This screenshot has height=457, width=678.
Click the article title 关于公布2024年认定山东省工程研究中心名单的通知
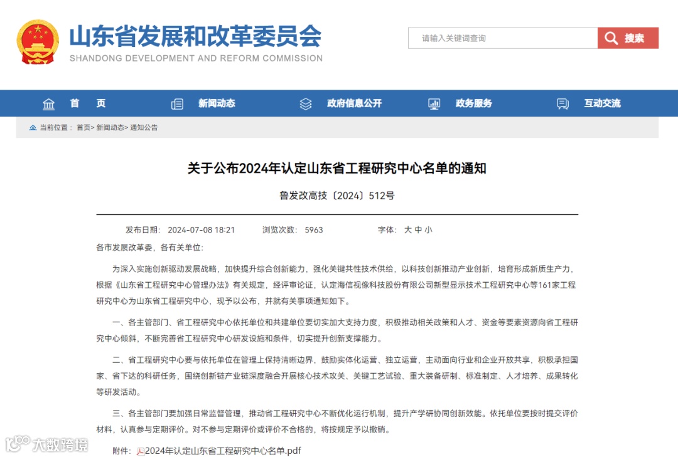[337, 168]
